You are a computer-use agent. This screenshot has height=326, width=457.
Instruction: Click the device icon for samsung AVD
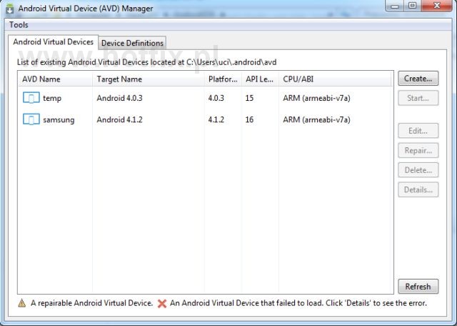(31, 119)
